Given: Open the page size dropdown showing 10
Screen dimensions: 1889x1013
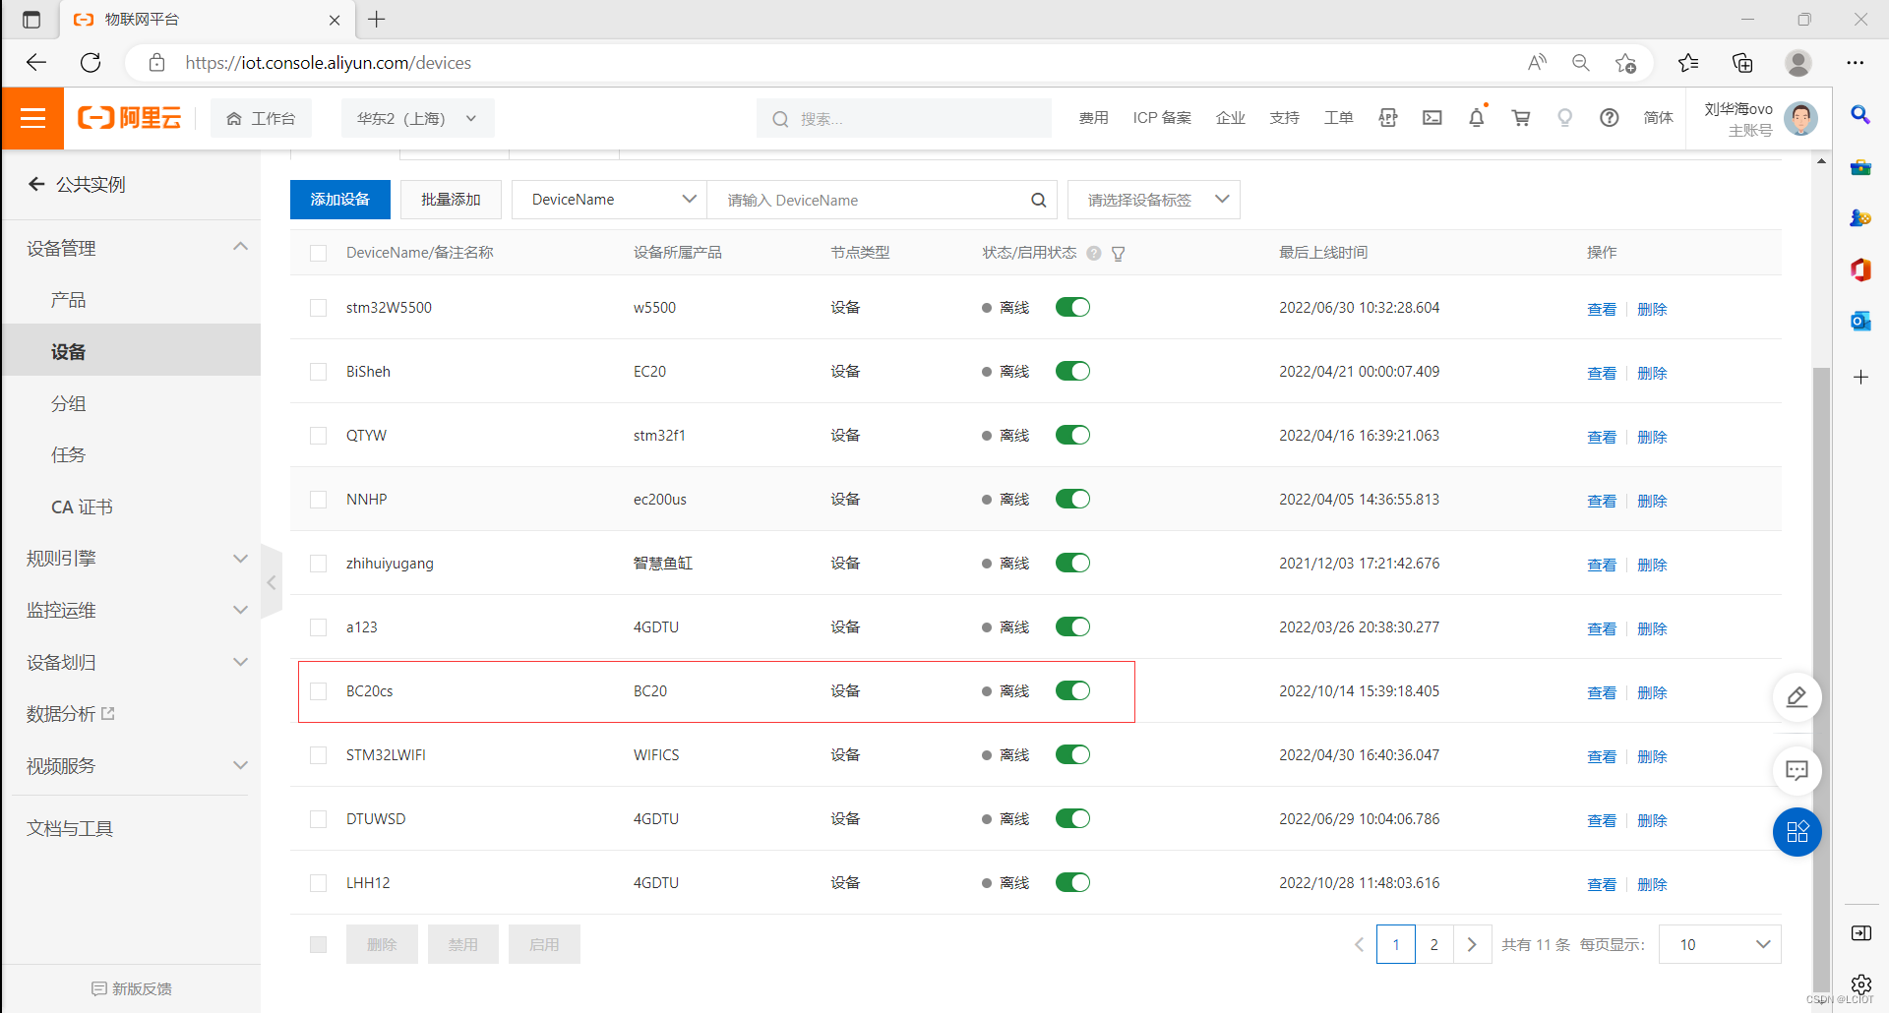Looking at the screenshot, I should 1720,944.
